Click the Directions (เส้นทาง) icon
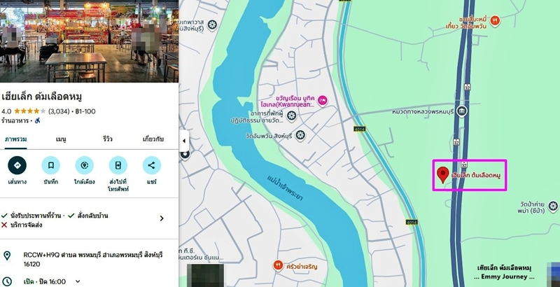Image resolution: width=560 pixels, height=287 pixels. (x=17, y=165)
